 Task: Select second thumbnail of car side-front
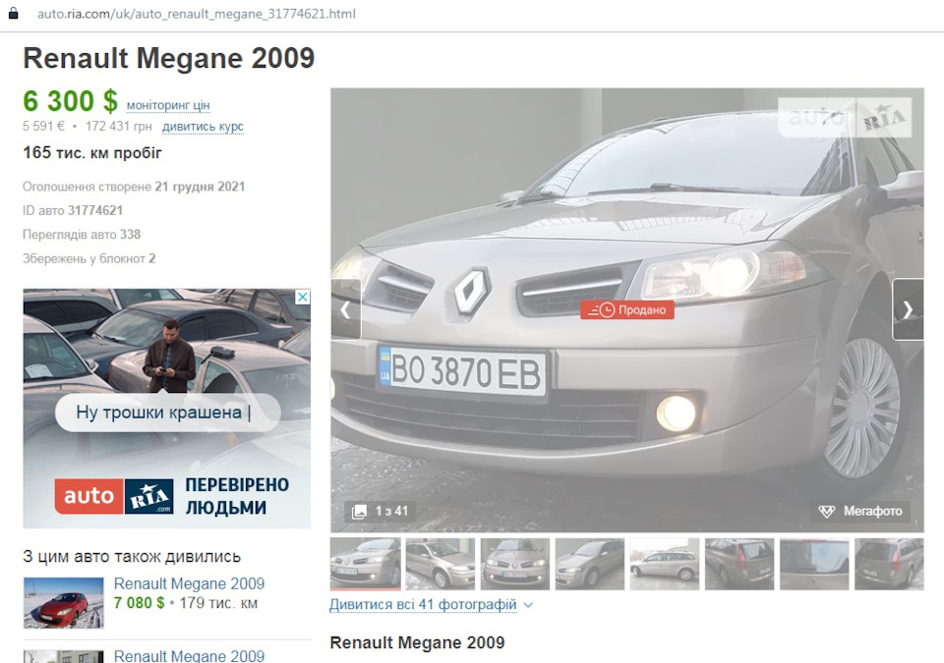coord(441,564)
